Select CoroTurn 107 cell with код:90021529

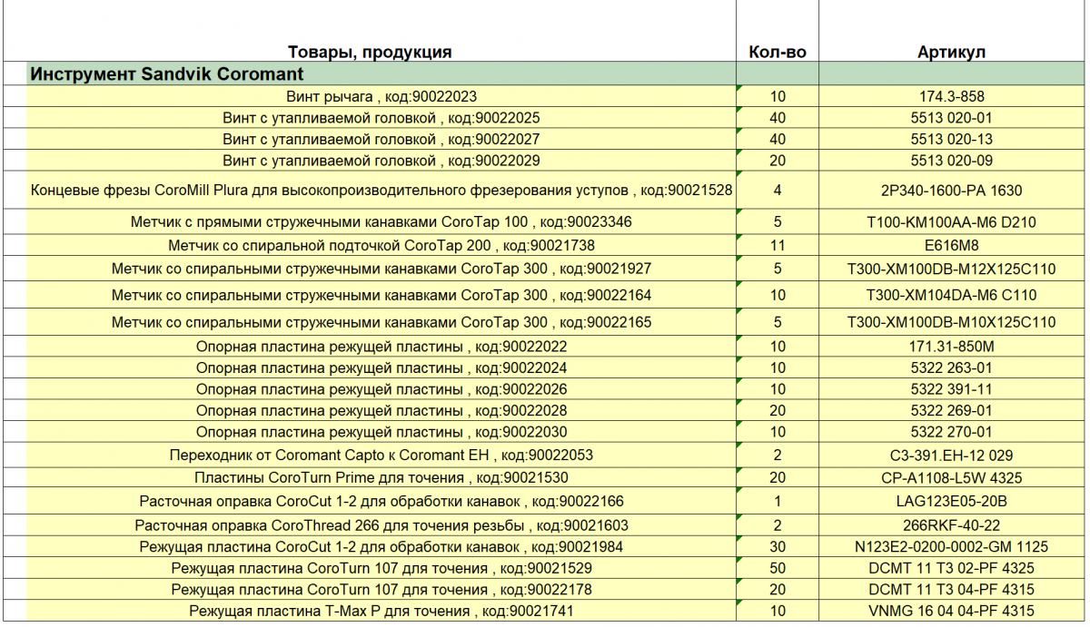381,569
